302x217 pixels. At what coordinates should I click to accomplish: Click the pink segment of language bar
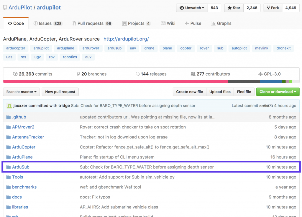click(115, 81)
